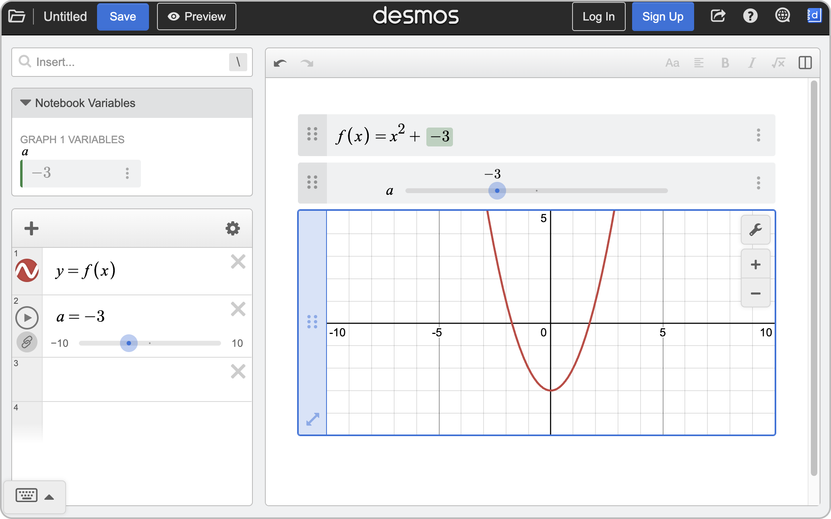Image resolution: width=831 pixels, height=519 pixels.
Task: Delete empty expression row 3
Action: click(x=238, y=372)
